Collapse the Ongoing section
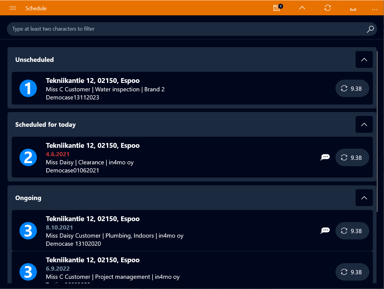The width and height of the screenshot is (384, 289). tap(364, 198)
